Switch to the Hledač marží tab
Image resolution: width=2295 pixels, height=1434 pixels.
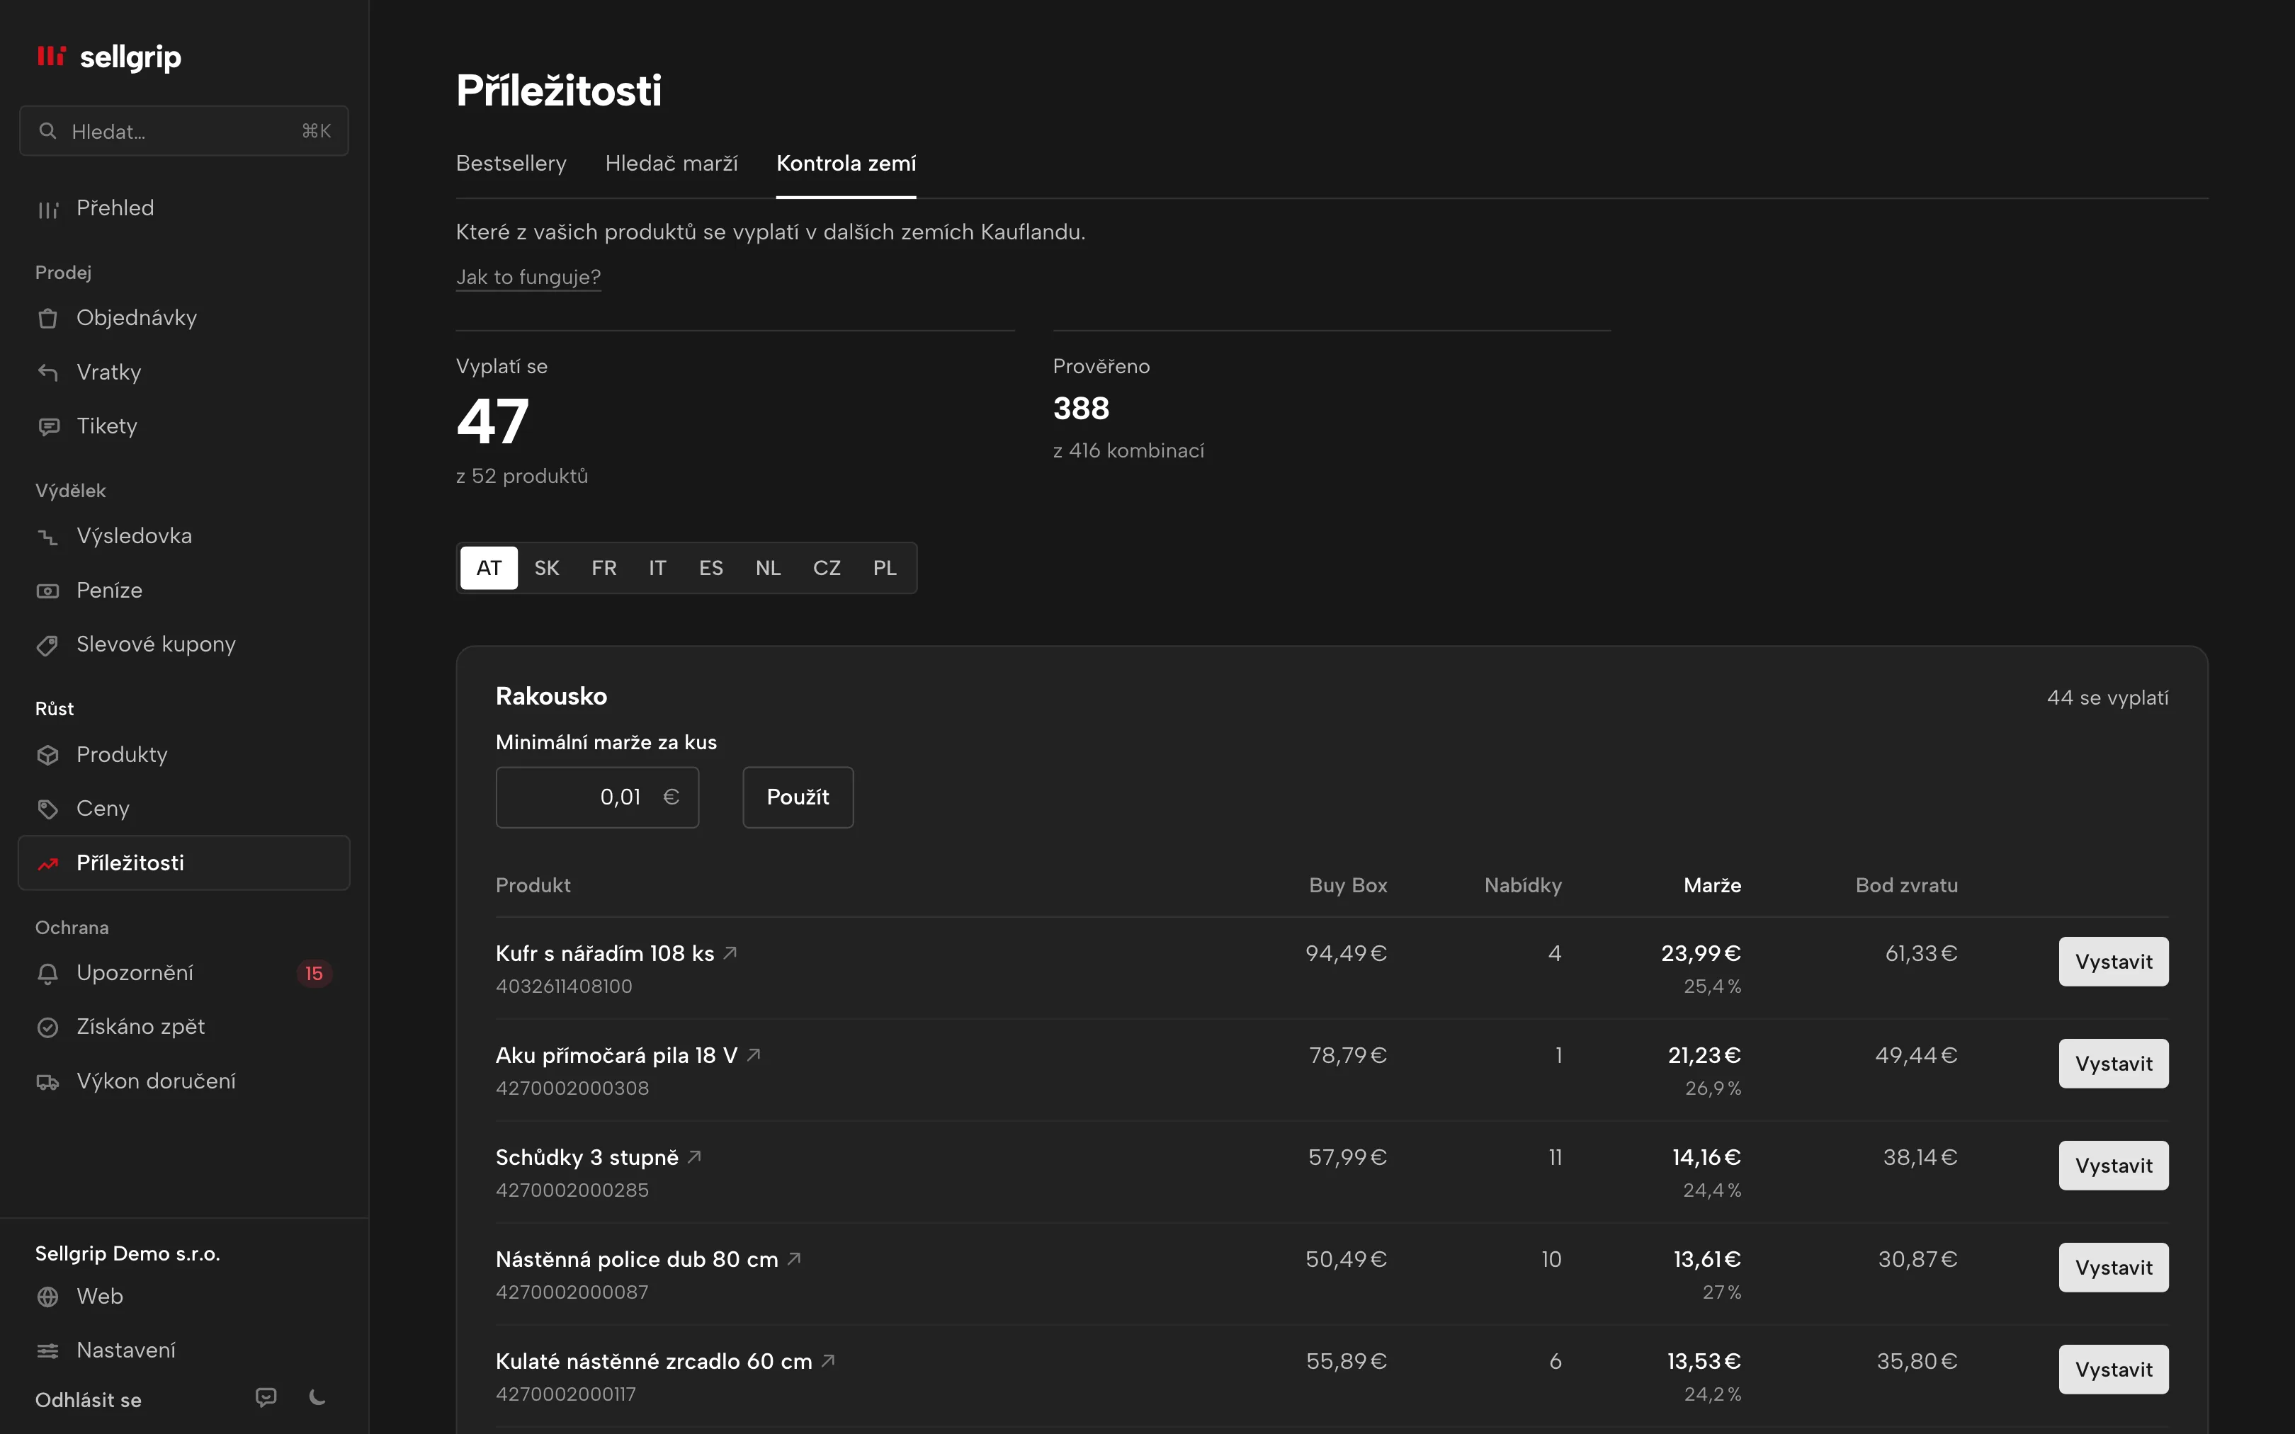(x=671, y=163)
